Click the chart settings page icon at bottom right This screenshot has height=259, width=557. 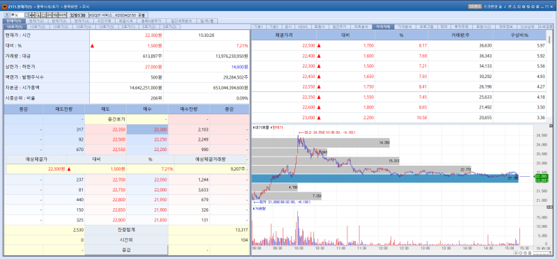click(530, 253)
